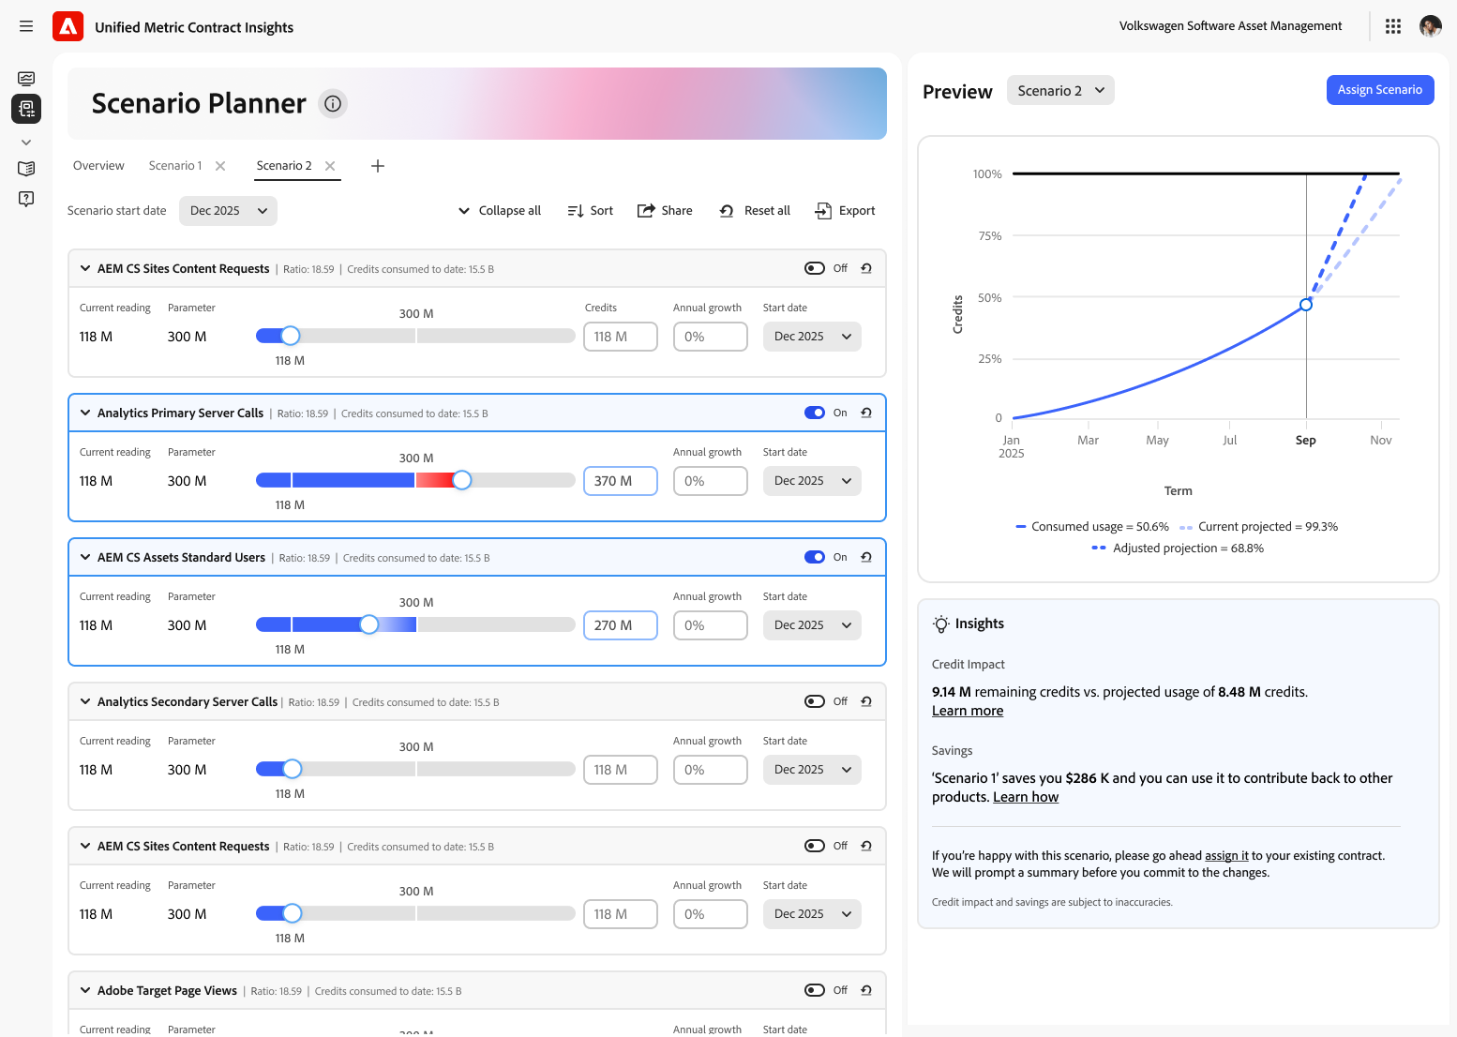Click AEM CS Assets Standard Users slider handle
The width and height of the screenshot is (1457, 1037).
click(x=369, y=624)
